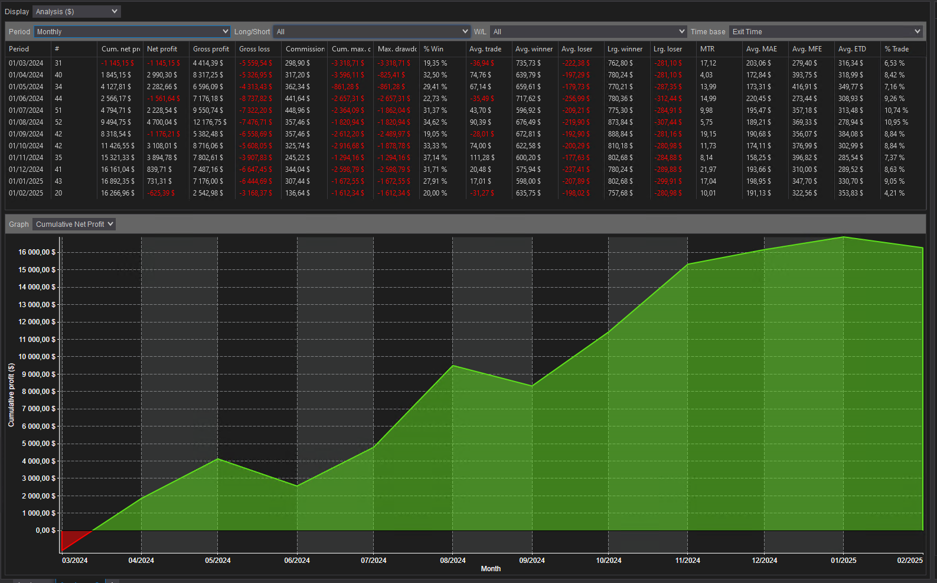937x583 pixels.
Task: Click the Avg. trade column header
Action: (x=489, y=49)
